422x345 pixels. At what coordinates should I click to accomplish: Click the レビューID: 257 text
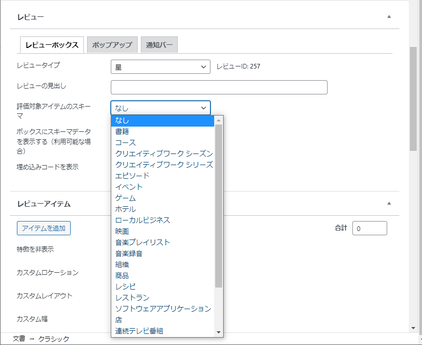(238, 66)
